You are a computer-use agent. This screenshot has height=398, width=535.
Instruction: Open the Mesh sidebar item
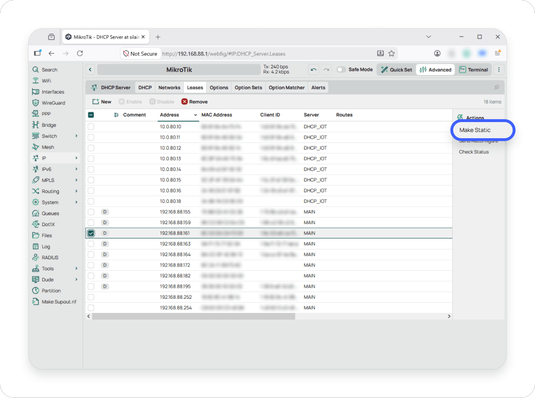43,147
